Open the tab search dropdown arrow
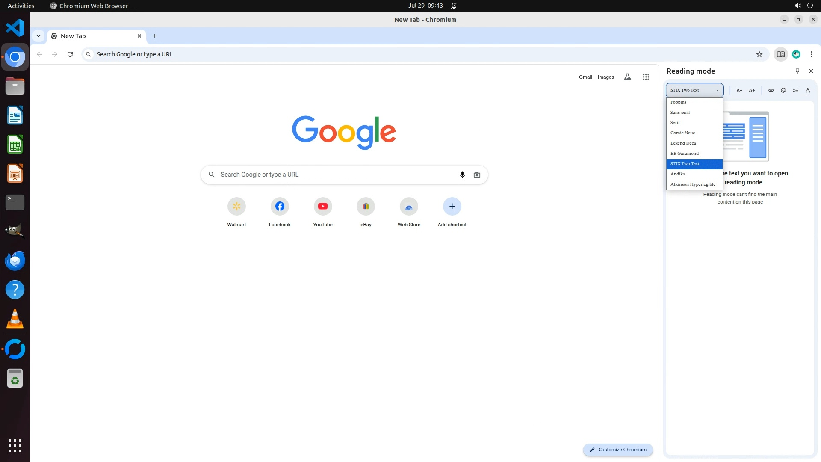This screenshot has height=462, width=821. point(38,36)
